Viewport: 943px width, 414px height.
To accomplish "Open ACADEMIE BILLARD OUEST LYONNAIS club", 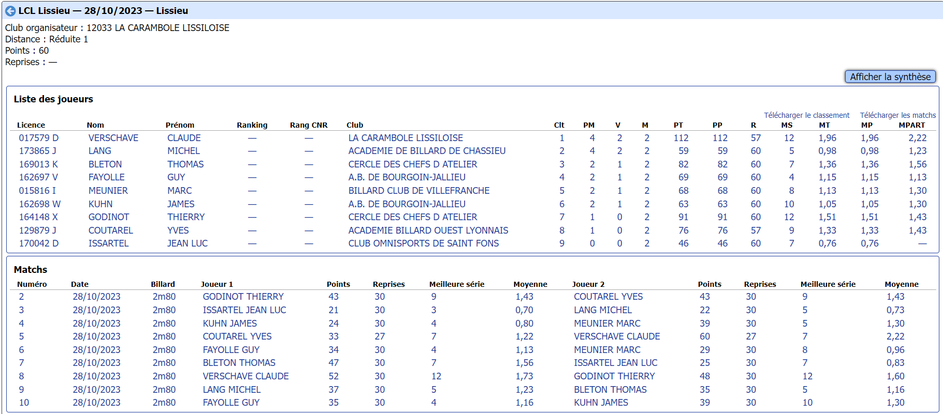I will (x=428, y=231).
